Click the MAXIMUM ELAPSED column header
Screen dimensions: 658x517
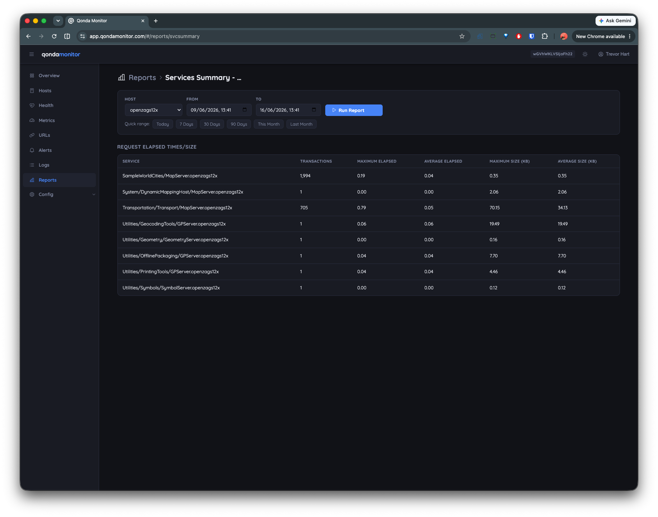click(377, 162)
